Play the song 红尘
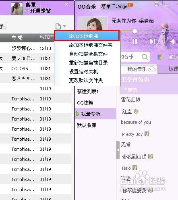The width and height of the screenshot is (178, 200). [x=127, y=112]
